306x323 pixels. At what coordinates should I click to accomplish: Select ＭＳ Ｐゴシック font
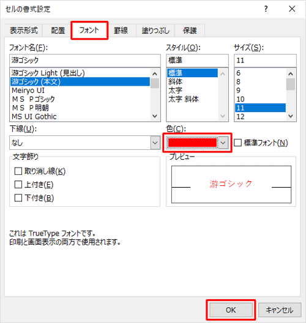(x=80, y=99)
